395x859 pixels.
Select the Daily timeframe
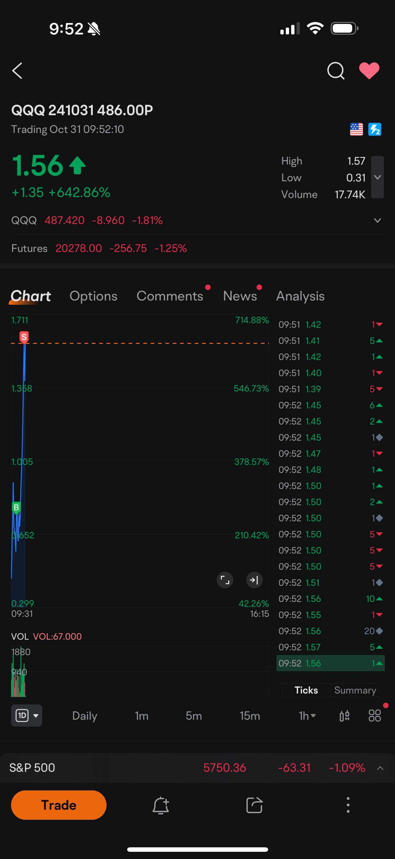[85, 716]
